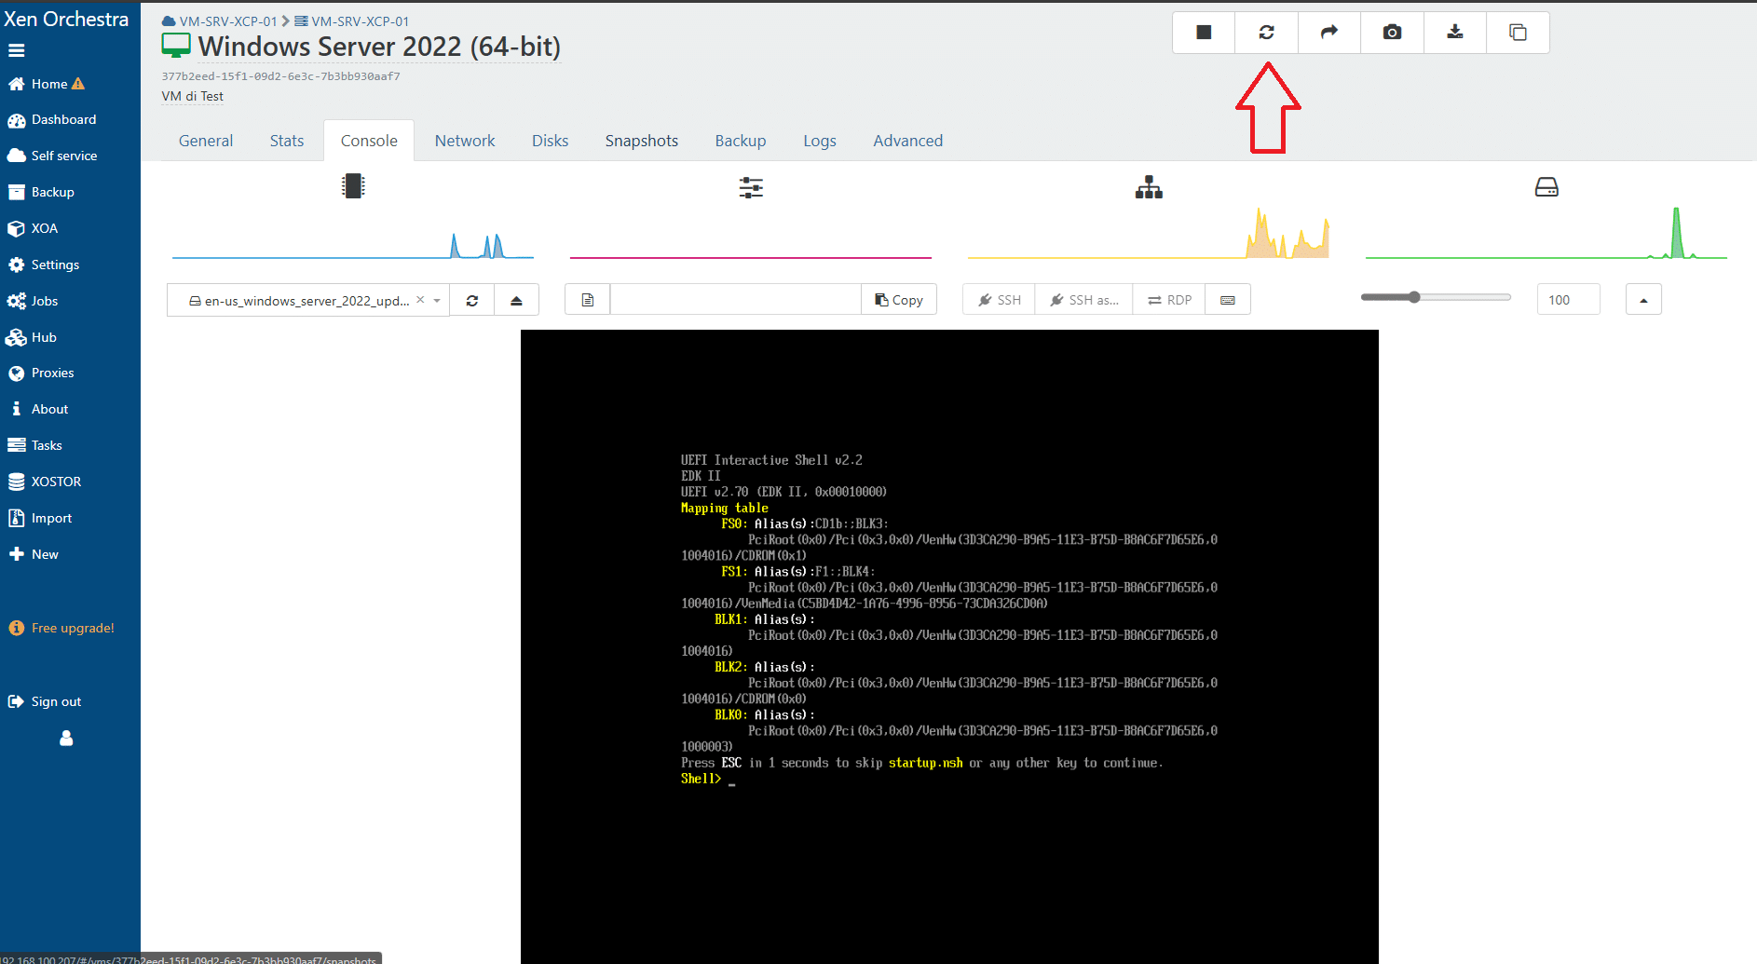Send Ctrl+Alt+Del with keyboard icon

pos(1228,300)
